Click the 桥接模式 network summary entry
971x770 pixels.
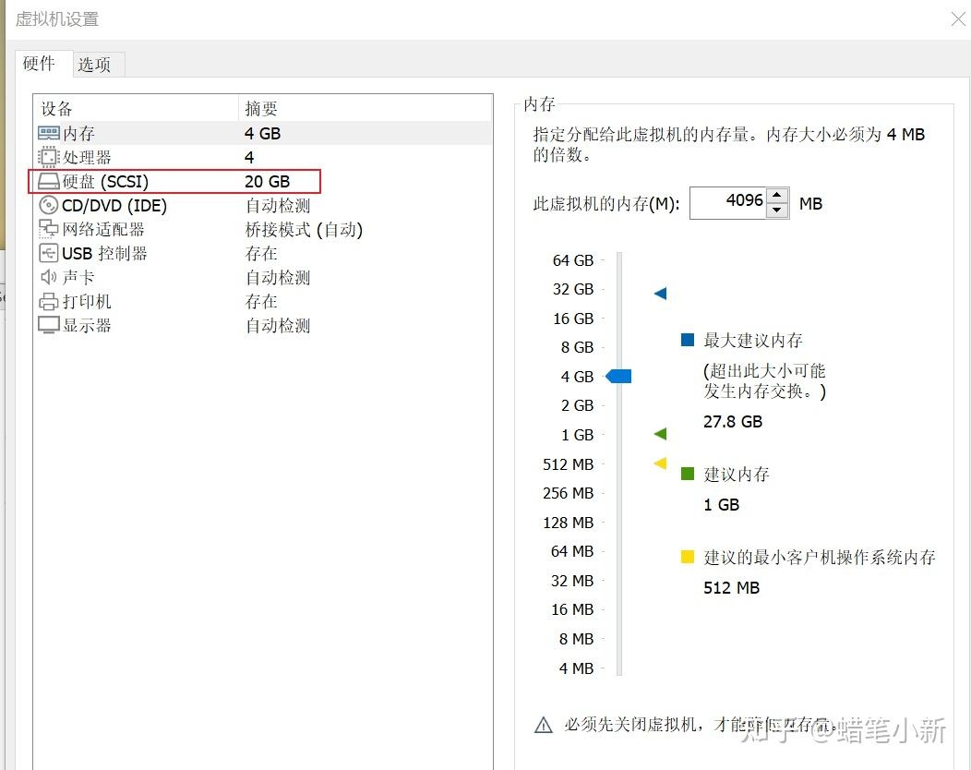pyautogui.click(x=302, y=229)
